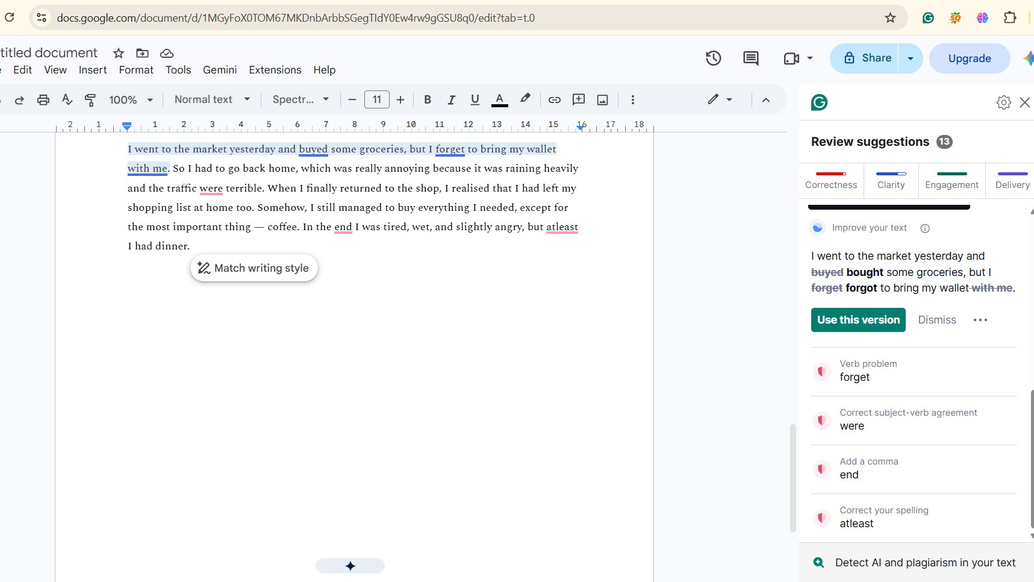Open Grammarly settings gear icon
Viewport: 1034px width, 582px height.
(x=1003, y=102)
